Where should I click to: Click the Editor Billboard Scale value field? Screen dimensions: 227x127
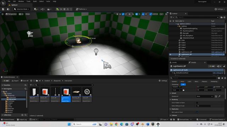click(203, 106)
